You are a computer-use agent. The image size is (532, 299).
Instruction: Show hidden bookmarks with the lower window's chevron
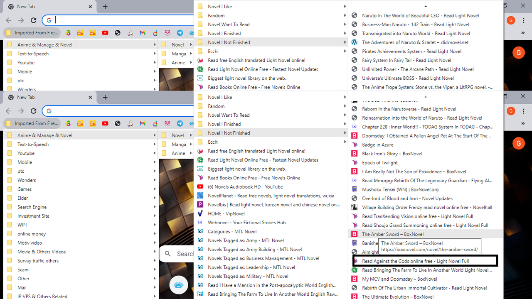pyautogui.click(x=523, y=123)
